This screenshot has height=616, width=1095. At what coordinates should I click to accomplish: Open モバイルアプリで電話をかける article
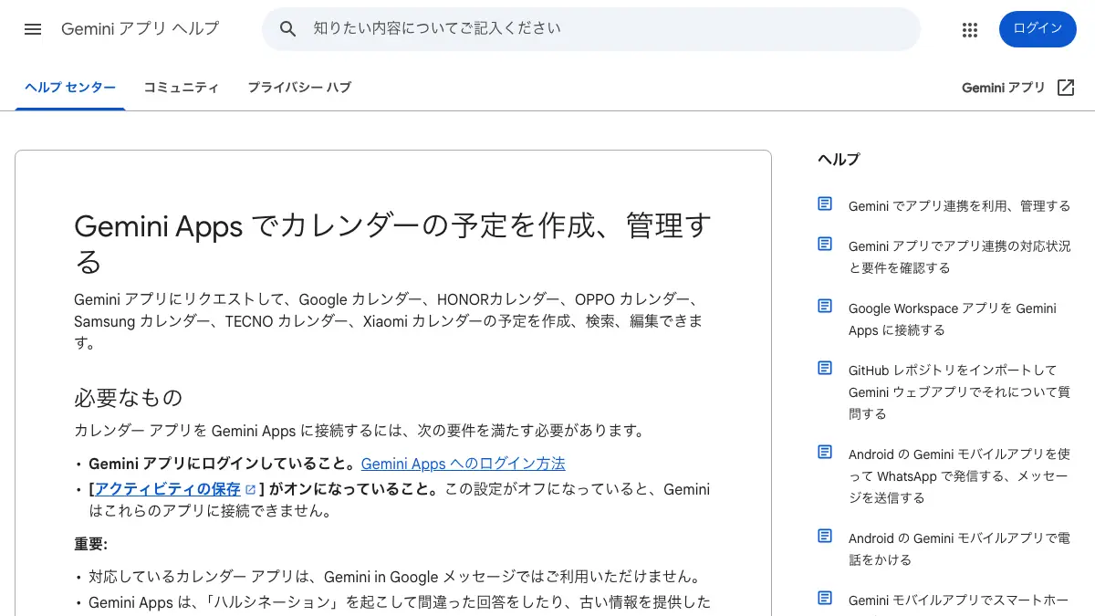(959, 549)
